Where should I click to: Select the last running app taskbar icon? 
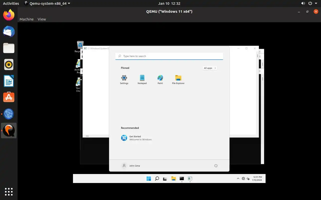(x=190, y=178)
